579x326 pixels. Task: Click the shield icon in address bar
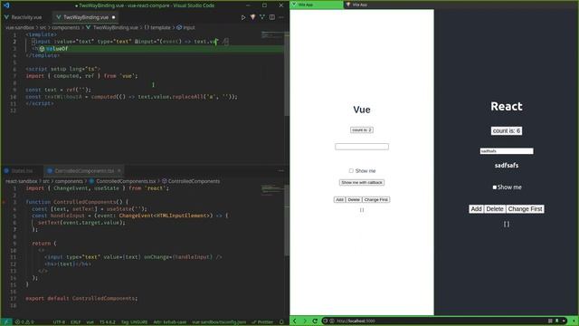tap(326, 321)
